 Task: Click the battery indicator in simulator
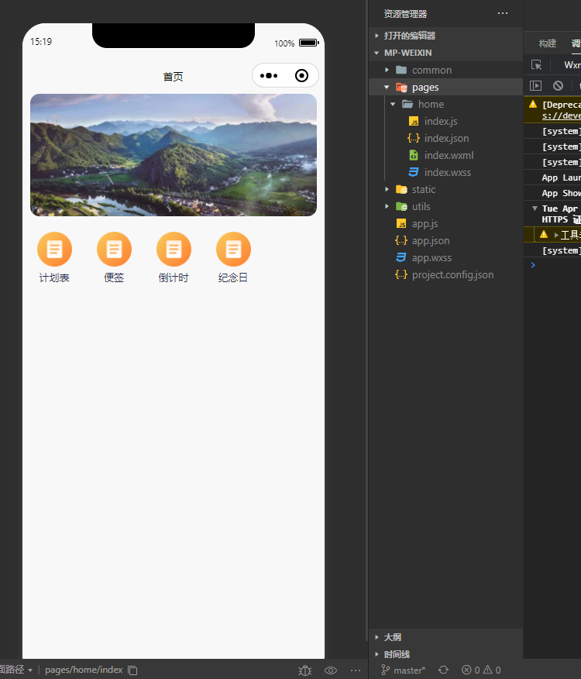(x=308, y=43)
